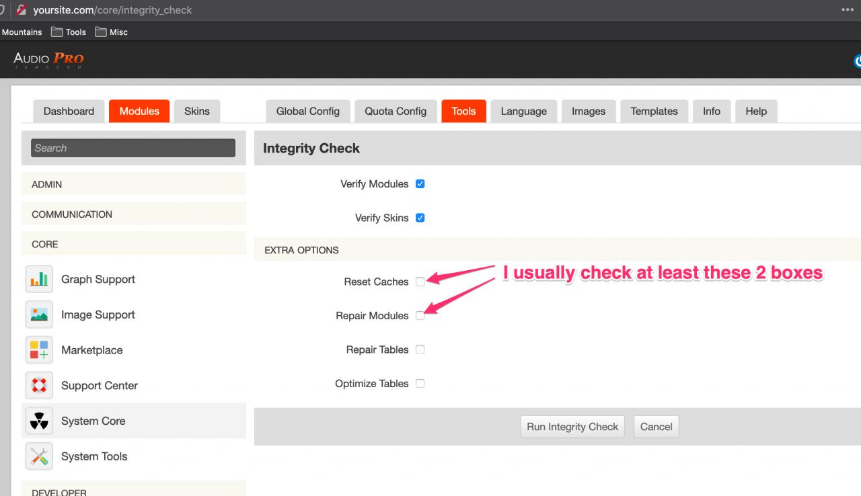Click the Audio Pro logo
This screenshot has width=861, height=496.
click(x=48, y=60)
